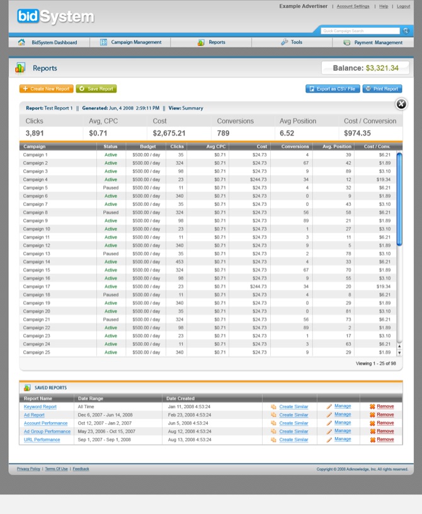Focus the Quick Campaign Search field
Image resolution: width=422 pixels, height=514 pixels.
click(x=360, y=31)
